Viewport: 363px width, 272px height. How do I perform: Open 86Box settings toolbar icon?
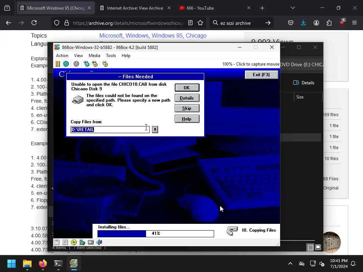(105, 64)
